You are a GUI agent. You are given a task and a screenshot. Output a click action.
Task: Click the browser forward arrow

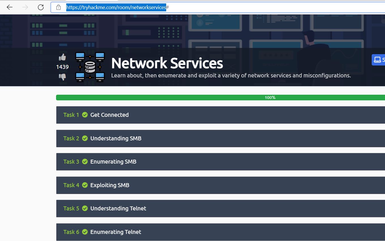pyautogui.click(x=25, y=7)
